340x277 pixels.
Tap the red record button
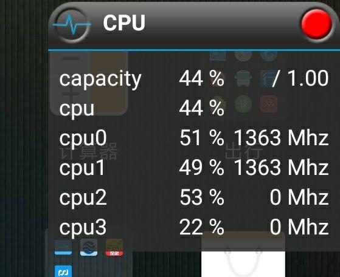pos(317,24)
